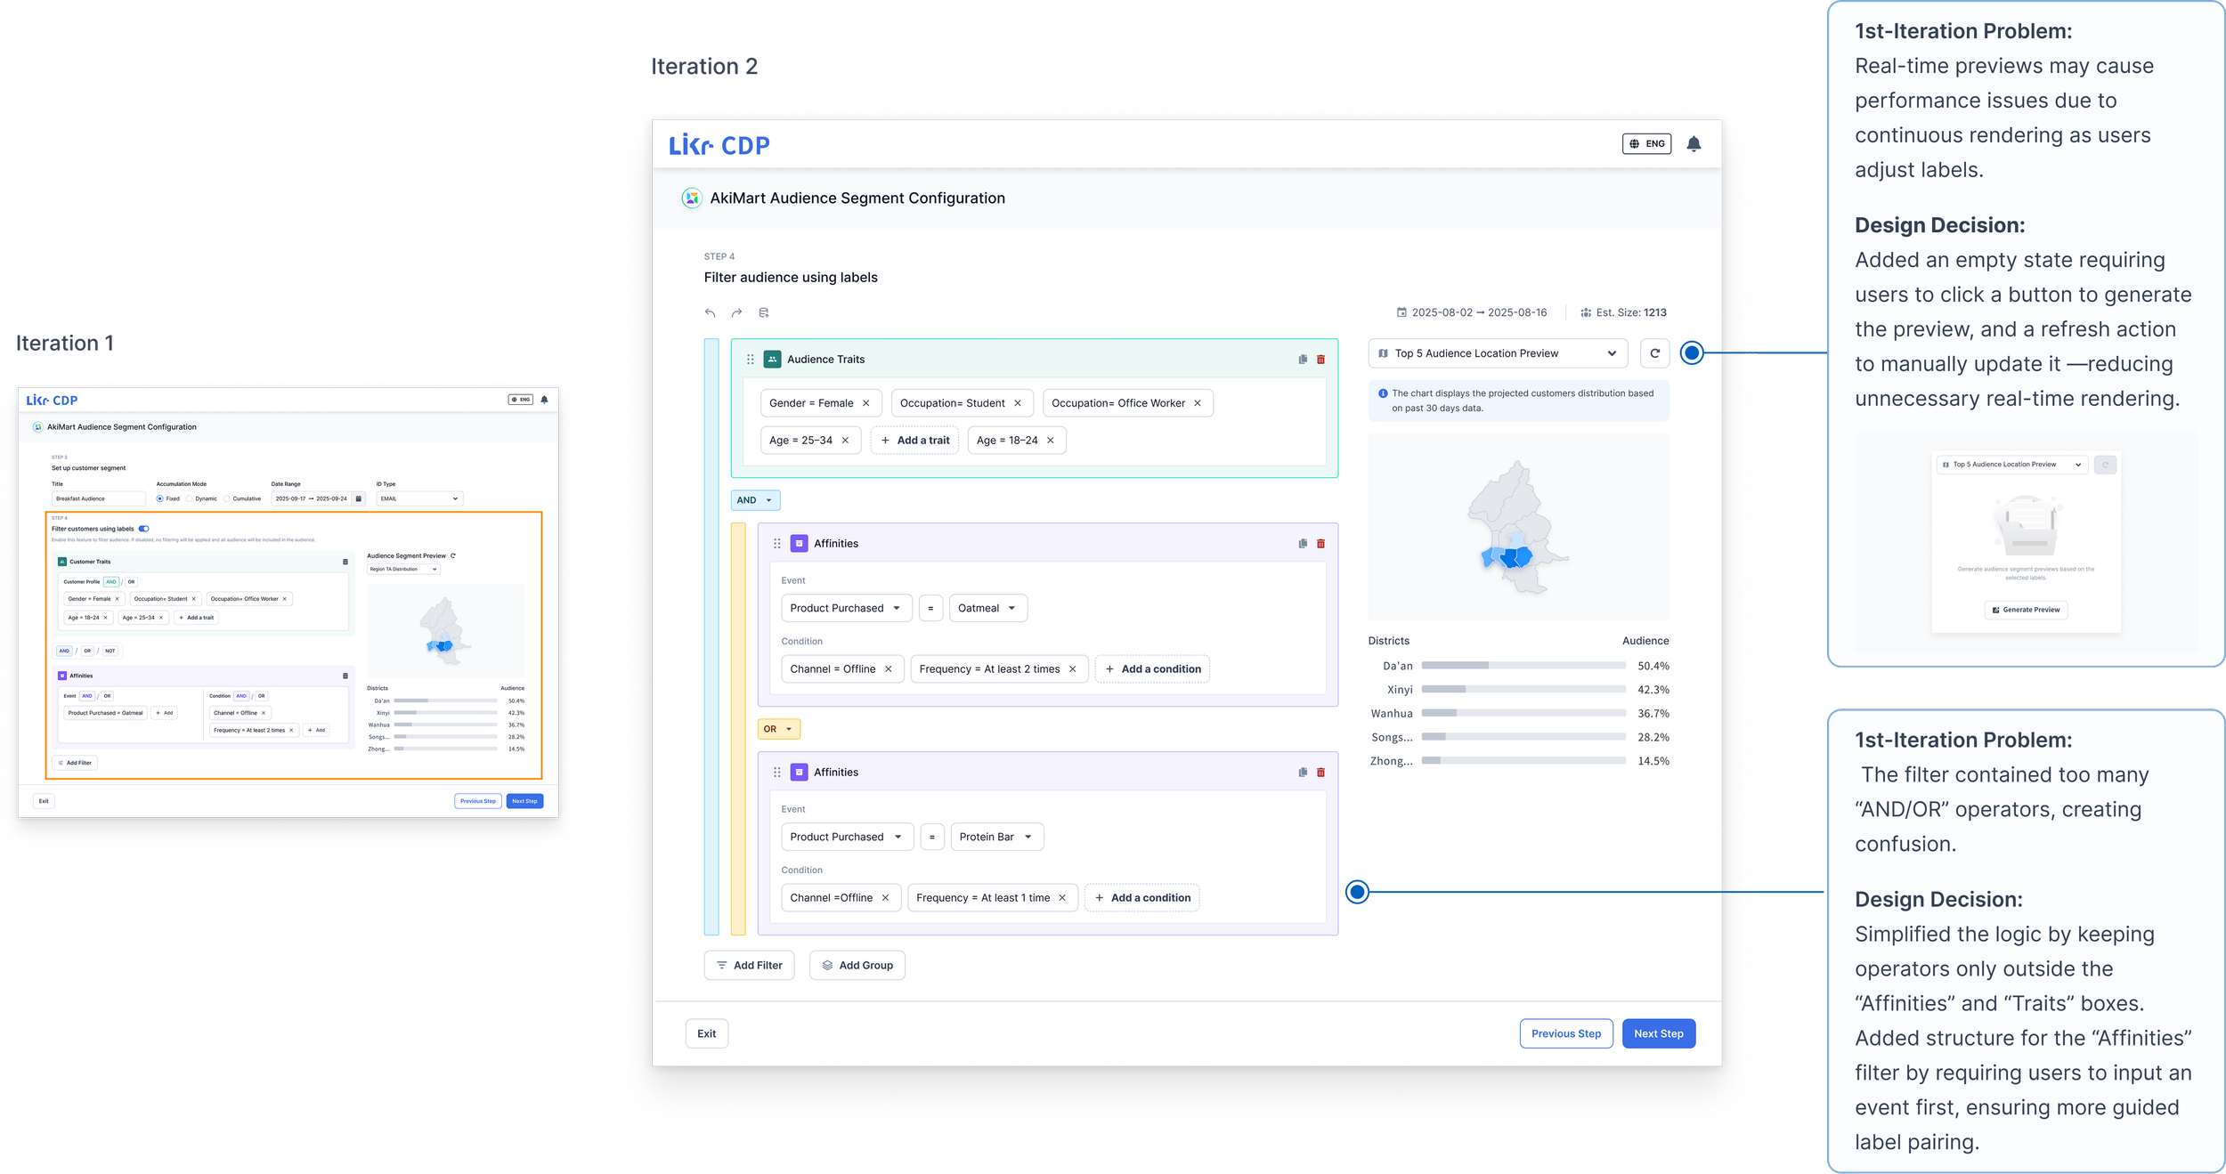The height and width of the screenshot is (1174, 2226).
Task: Delete the Audience Traits block via red trash
Action: click(1320, 360)
